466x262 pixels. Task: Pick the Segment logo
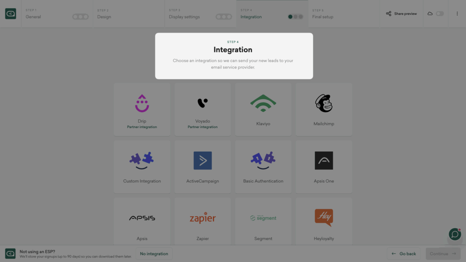263,218
